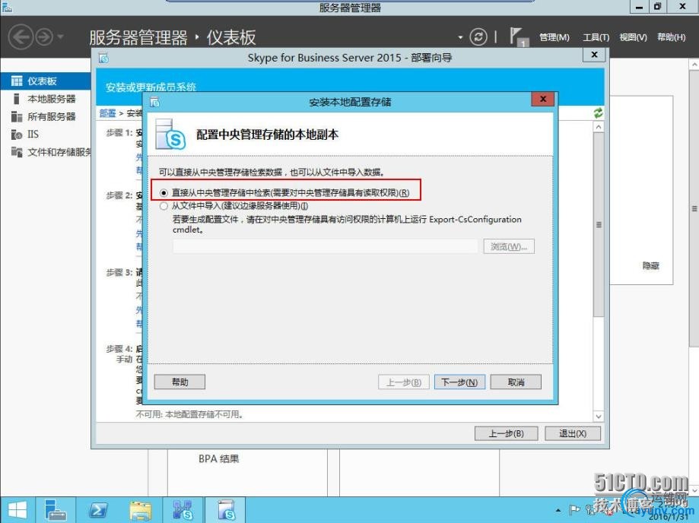Click 取消 button in local store dialog
This screenshot has width=699, height=523.
tap(516, 382)
